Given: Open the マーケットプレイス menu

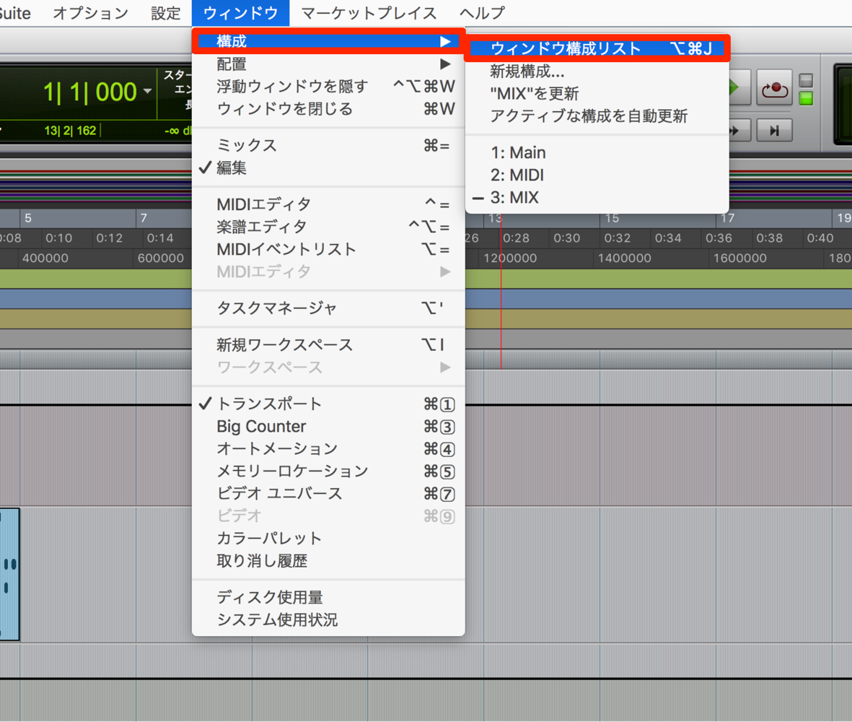Looking at the screenshot, I should click(x=369, y=13).
